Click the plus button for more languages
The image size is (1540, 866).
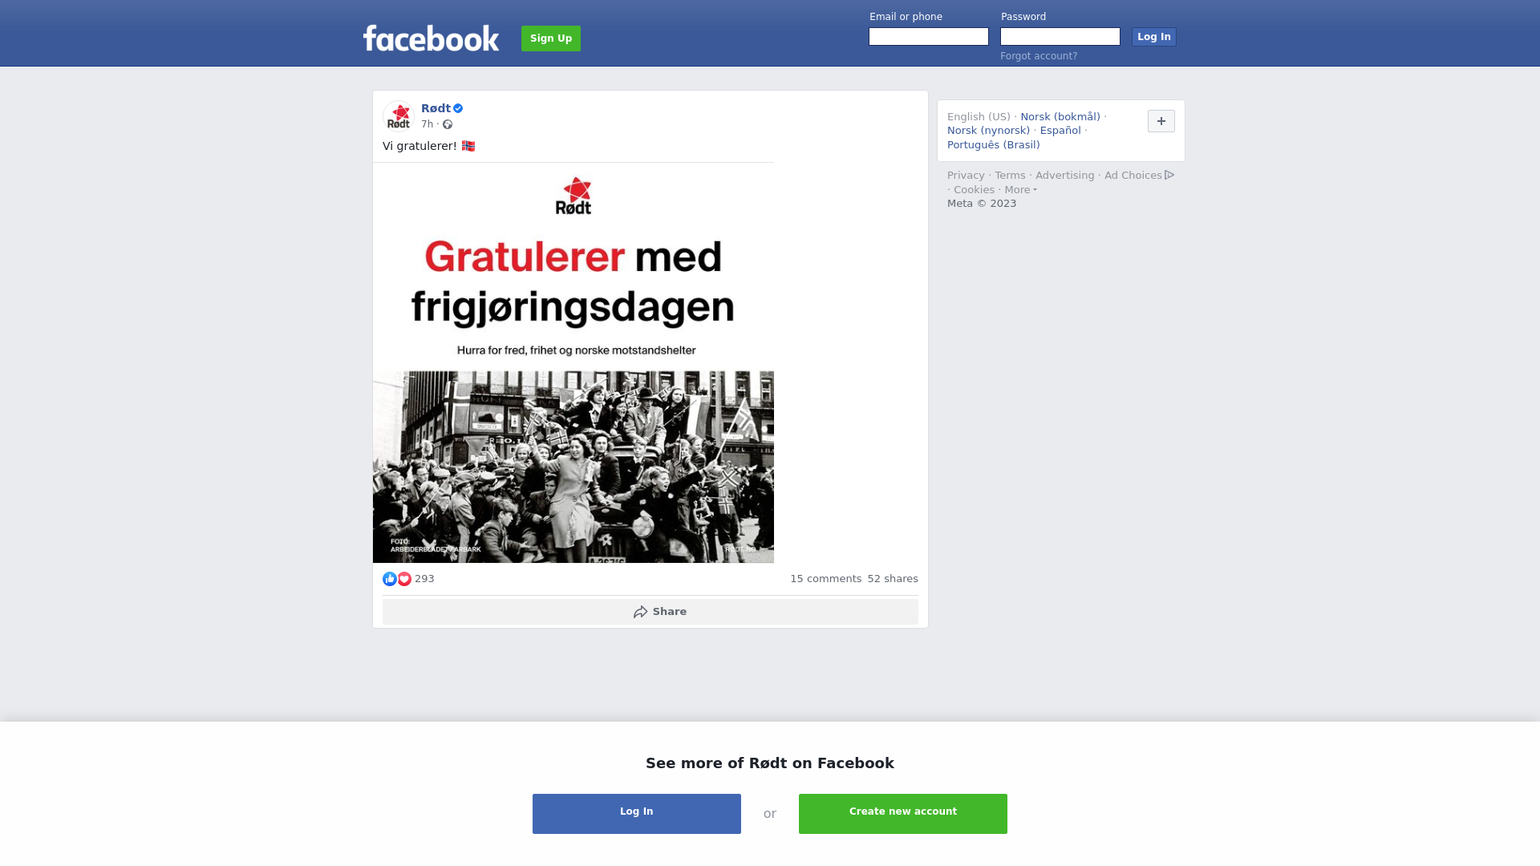click(1161, 121)
